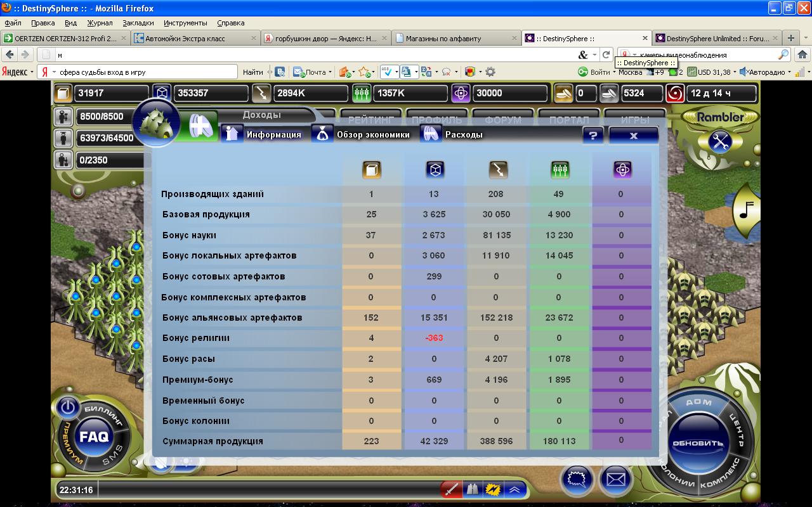Click the Yandex search input field
This screenshot has height=507, width=812.
pyautogui.click(x=146, y=72)
